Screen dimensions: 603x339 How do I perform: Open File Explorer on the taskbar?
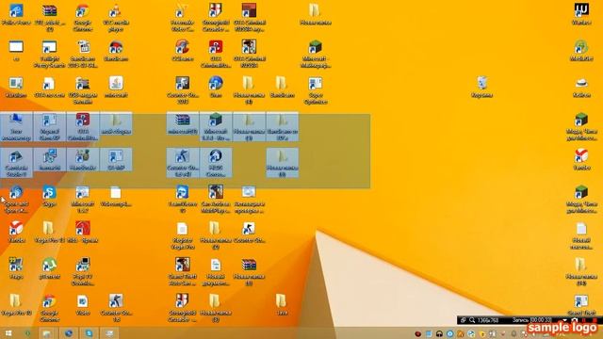[x=47, y=333]
